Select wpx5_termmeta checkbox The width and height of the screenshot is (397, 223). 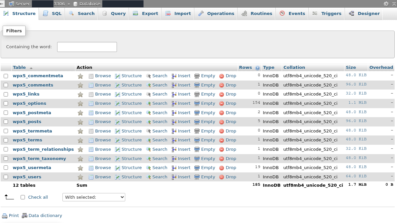coord(6,131)
